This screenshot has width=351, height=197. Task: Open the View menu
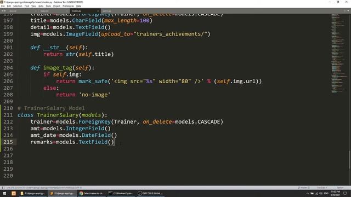coord(33,6)
